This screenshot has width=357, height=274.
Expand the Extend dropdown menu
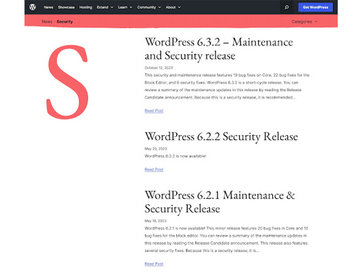105,7
